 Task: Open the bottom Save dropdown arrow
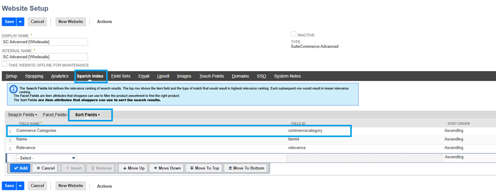pyautogui.click(x=20, y=186)
